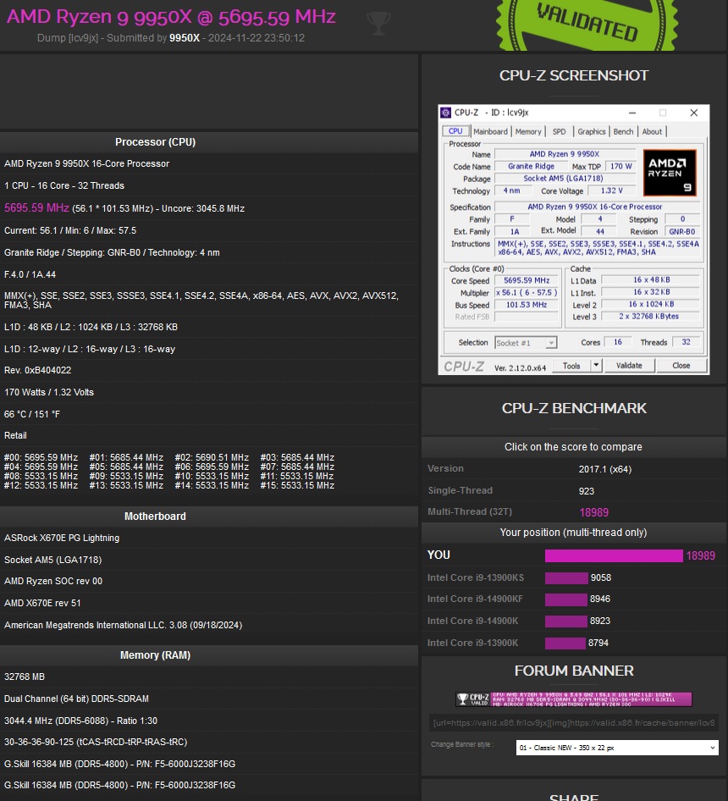Open the About tab in the CPU-Z screenshot
This screenshot has width=728, height=801.
click(x=652, y=131)
